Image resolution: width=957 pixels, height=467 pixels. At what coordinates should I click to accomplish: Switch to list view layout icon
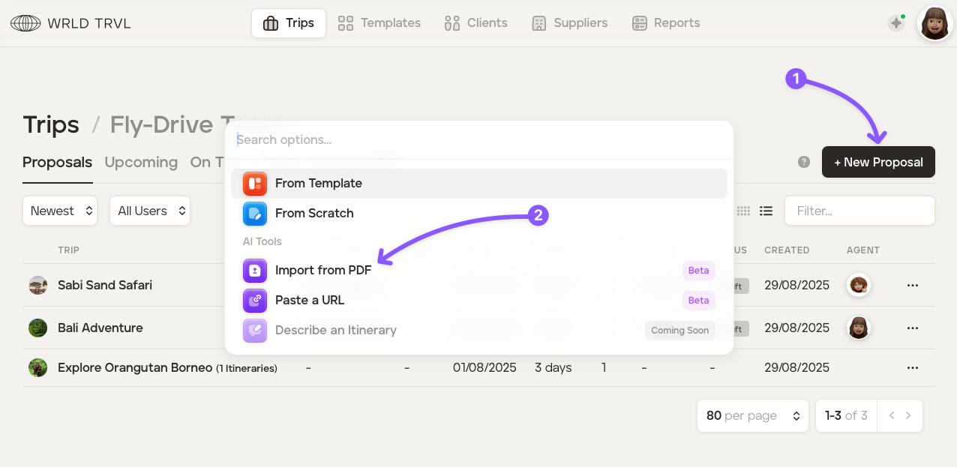[x=766, y=211]
